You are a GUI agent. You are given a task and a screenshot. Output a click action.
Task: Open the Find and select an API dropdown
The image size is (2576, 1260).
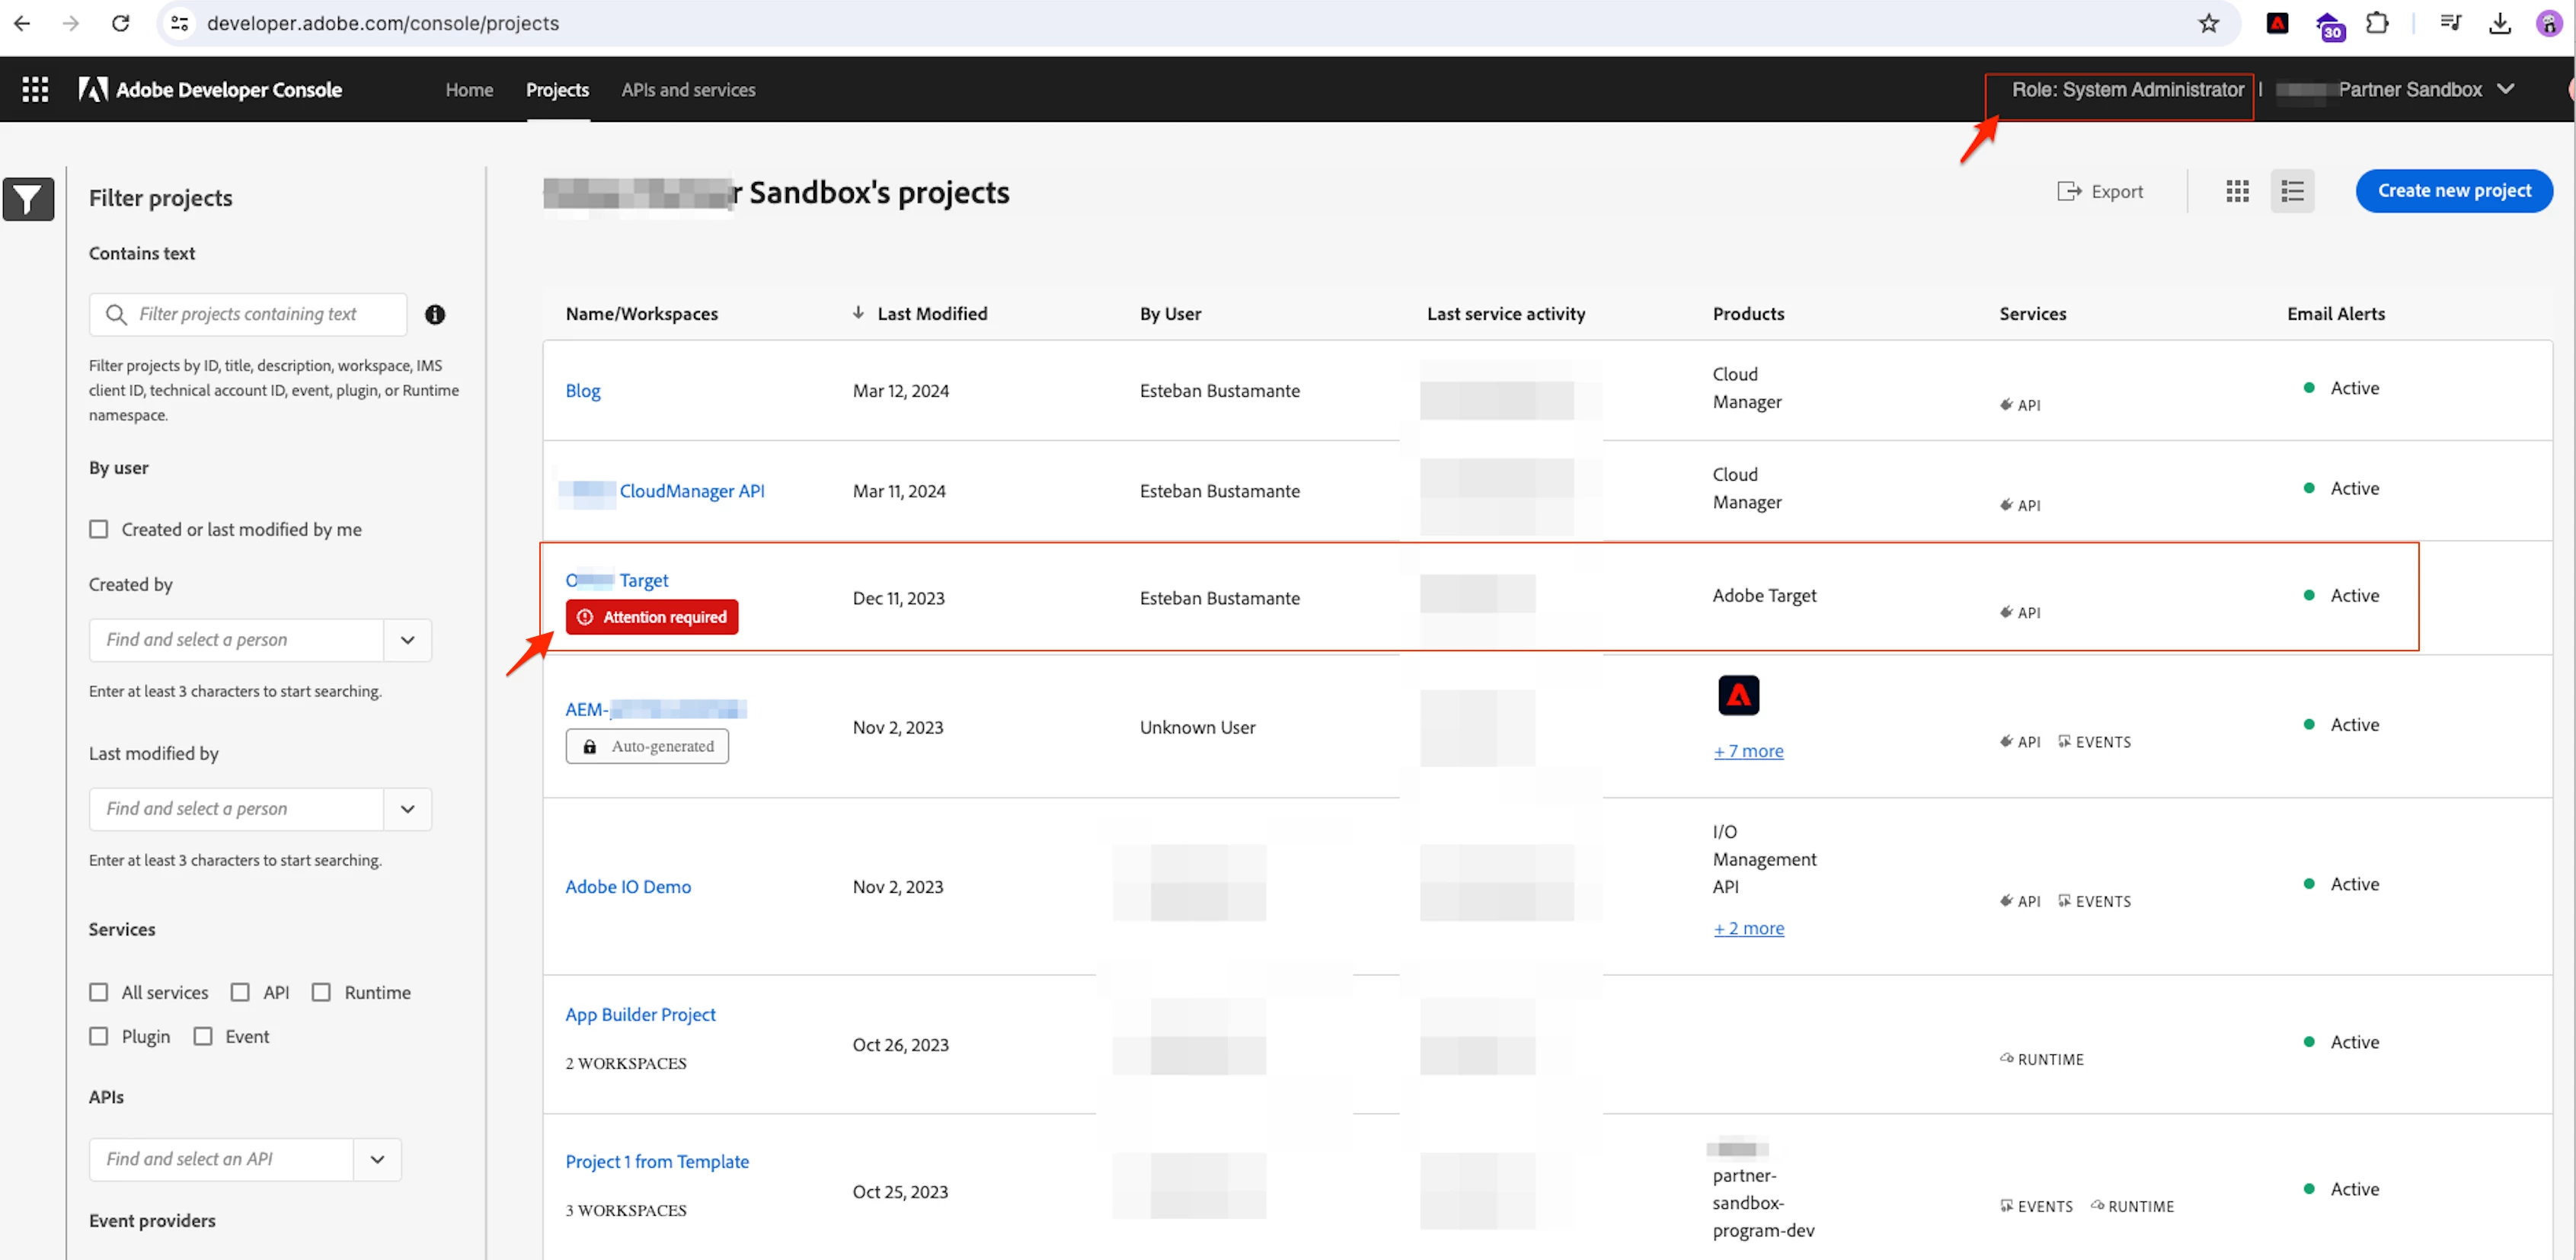[x=377, y=1159]
